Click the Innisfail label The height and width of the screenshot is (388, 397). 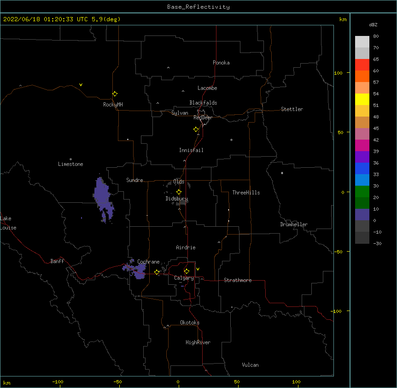tap(191, 150)
